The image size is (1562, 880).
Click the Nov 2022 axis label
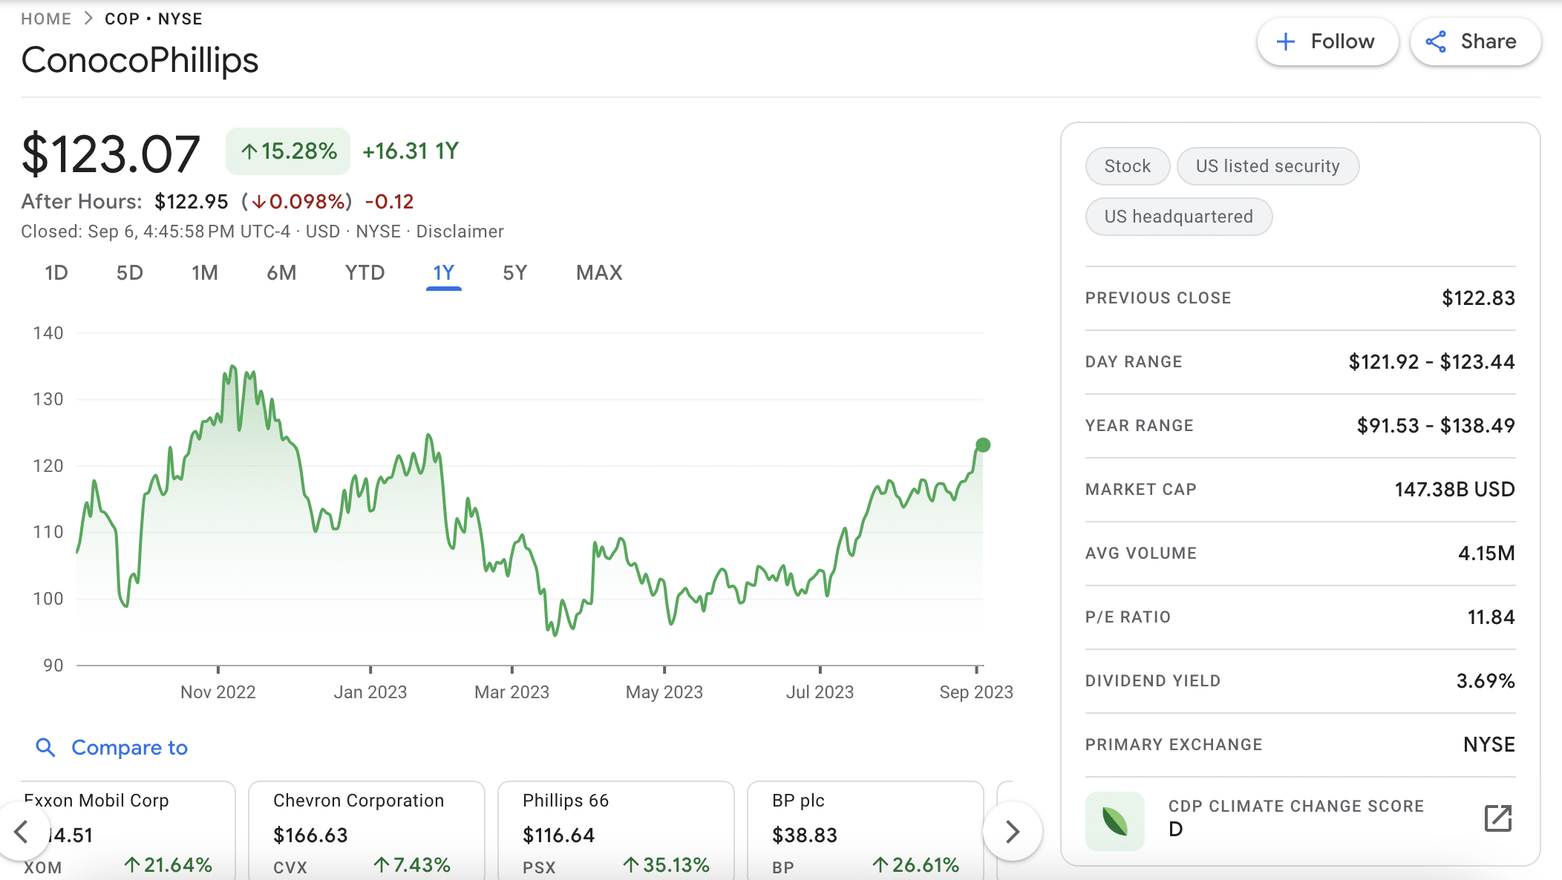[x=218, y=692]
